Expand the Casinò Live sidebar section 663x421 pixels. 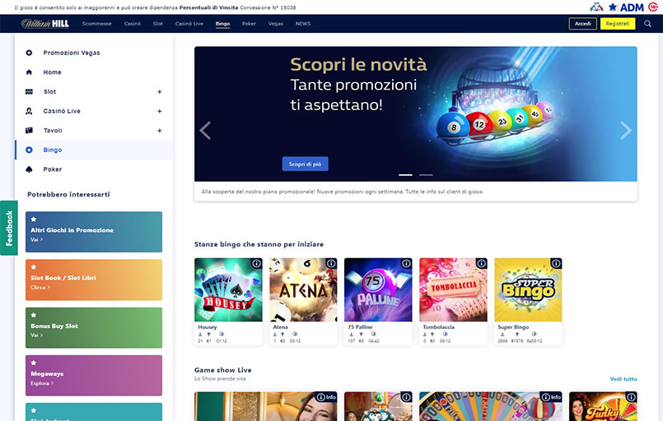tap(160, 111)
